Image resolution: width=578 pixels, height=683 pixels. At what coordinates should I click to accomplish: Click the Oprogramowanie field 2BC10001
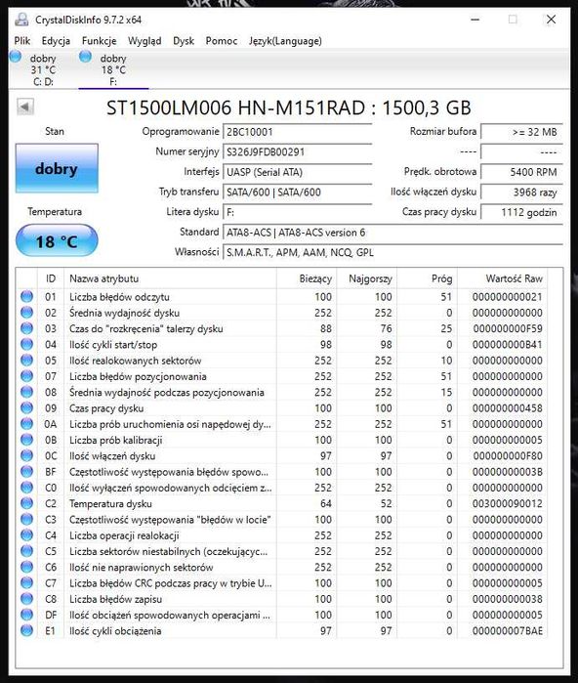298,132
